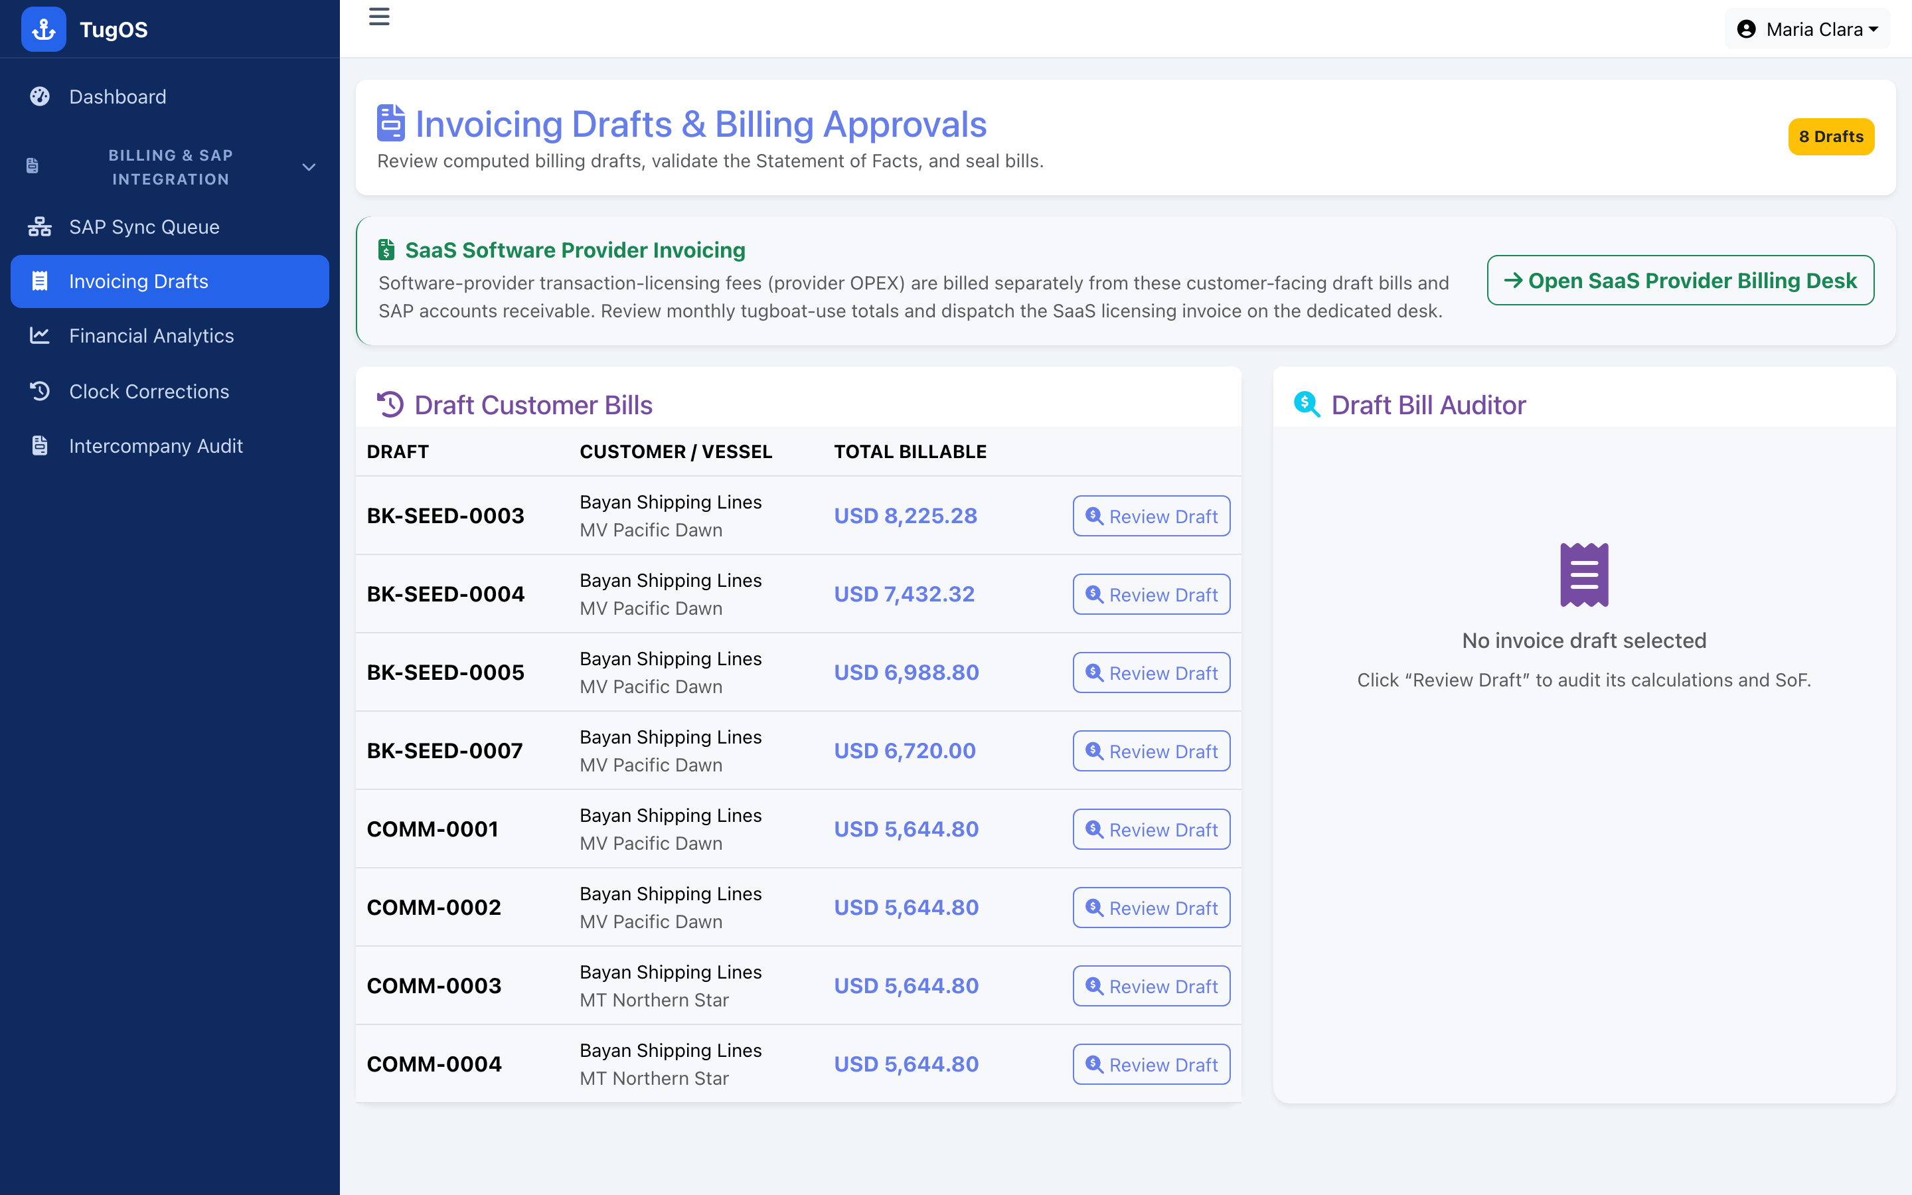1912x1195 pixels.
Task: Select the BK-SEED-0007 draft ID
Action: [445, 750]
